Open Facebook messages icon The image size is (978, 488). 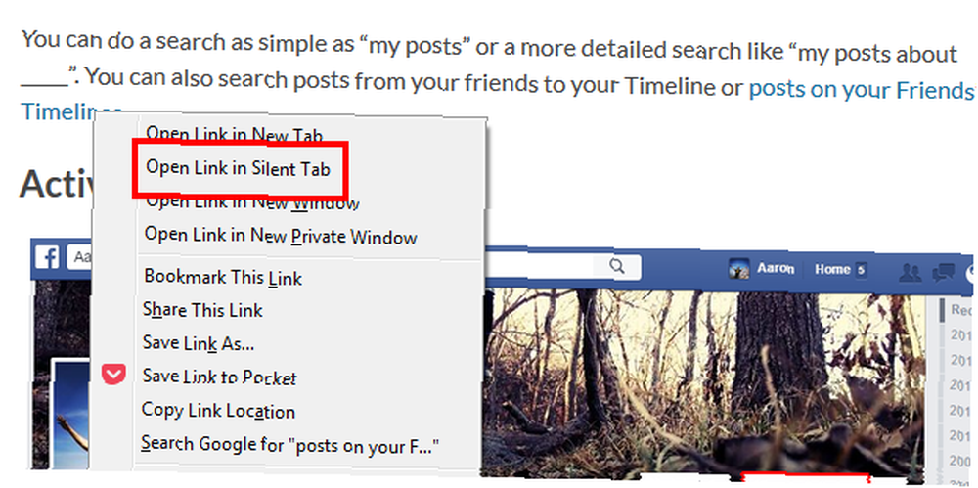[x=943, y=272]
